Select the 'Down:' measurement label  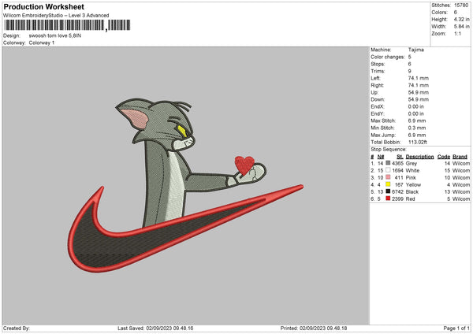coord(378,99)
